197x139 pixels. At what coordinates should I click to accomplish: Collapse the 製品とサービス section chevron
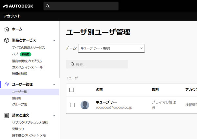54,40
